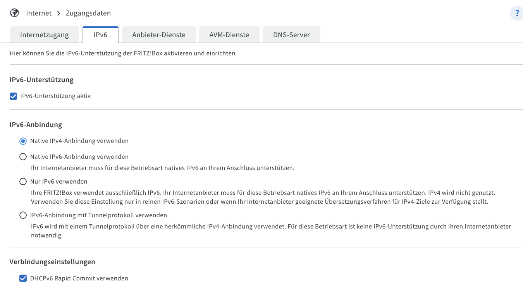The image size is (523, 287).
Task: Open the help question mark icon
Action: [516, 13]
